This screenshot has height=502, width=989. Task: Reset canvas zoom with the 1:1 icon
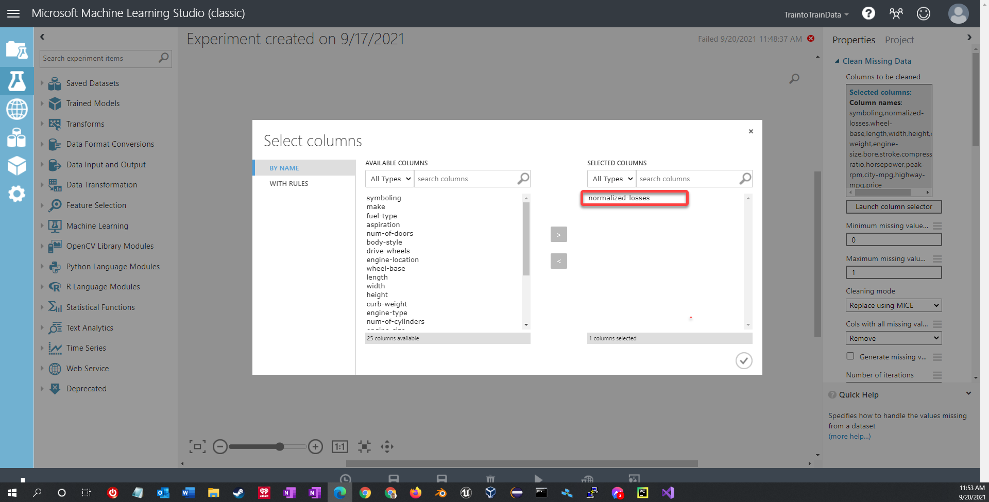pyautogui.click(x=339, y=446)
